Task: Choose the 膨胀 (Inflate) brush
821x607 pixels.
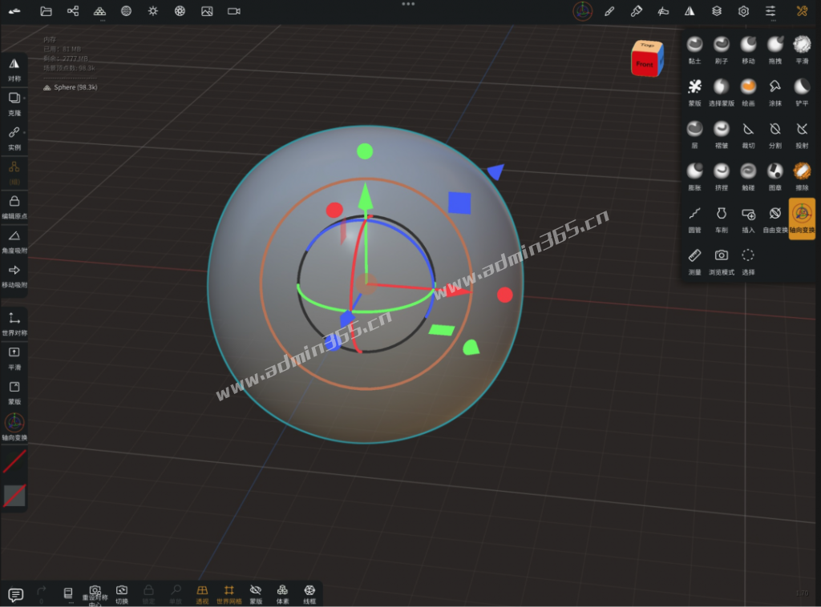Action: pos(694,177)
